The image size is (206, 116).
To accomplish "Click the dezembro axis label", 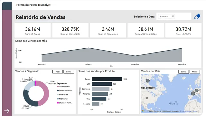I will (182, 64).
